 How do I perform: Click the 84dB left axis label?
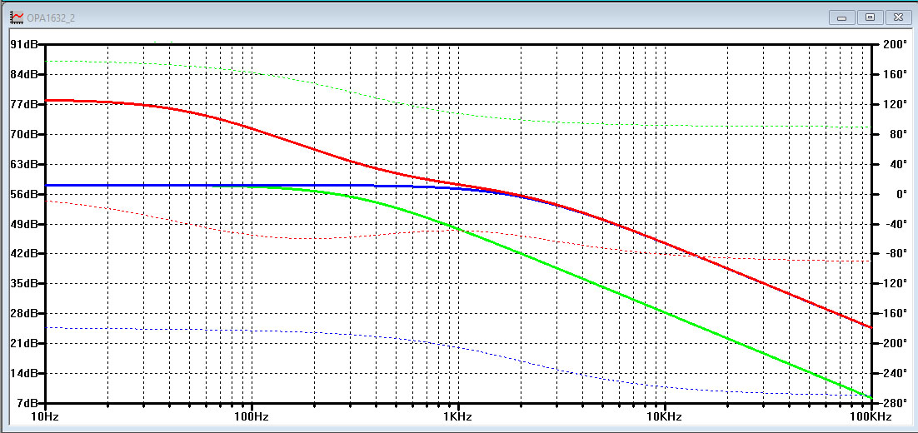click(x=25, y=74)
